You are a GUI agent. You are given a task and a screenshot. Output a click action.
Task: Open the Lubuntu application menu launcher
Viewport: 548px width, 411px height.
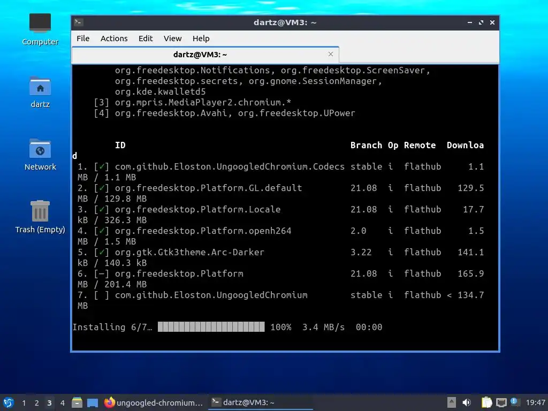click(9, 402)
